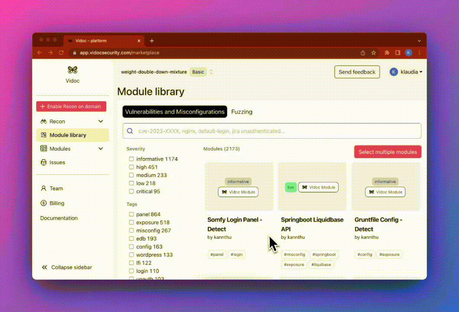459x312 pixels.
Task: Click the share page icon in address bar
Action: [x=363, y=53]
